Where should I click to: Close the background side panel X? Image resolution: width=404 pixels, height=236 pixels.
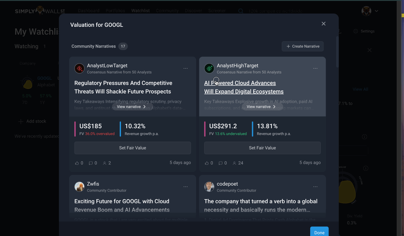[x=369, y=50]
